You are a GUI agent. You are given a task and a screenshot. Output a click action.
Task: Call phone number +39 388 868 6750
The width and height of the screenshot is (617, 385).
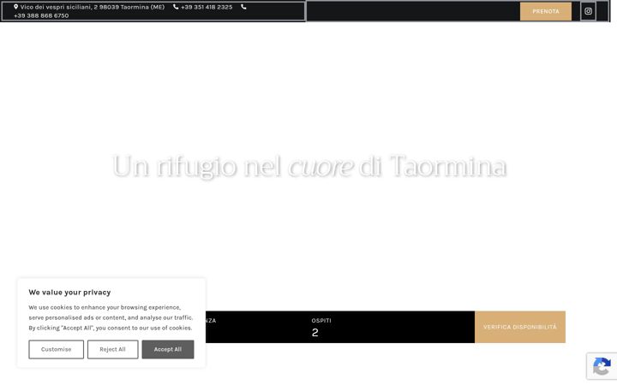point(41,15)
